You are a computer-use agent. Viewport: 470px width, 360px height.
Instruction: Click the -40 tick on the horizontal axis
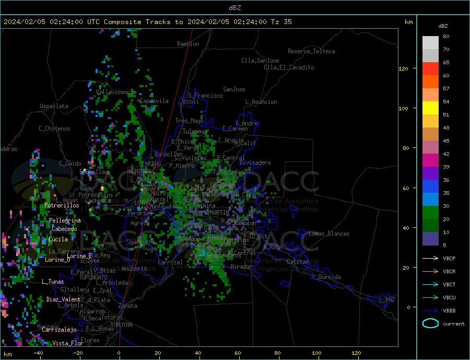tap(38, 353)
